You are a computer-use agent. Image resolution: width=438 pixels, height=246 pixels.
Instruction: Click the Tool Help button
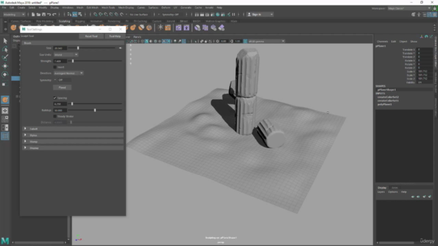click(x=115, y=36)
